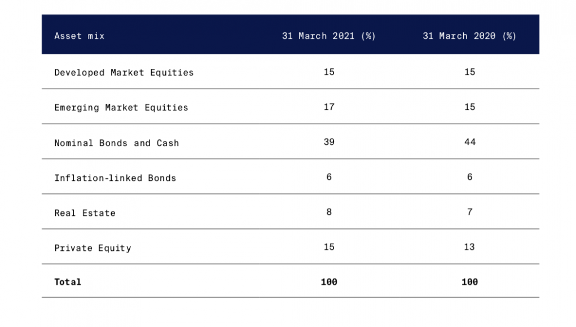Select the "31 March 2020 (%)" header
Screen dimensions: 576x327
click(x=469, y=36)
